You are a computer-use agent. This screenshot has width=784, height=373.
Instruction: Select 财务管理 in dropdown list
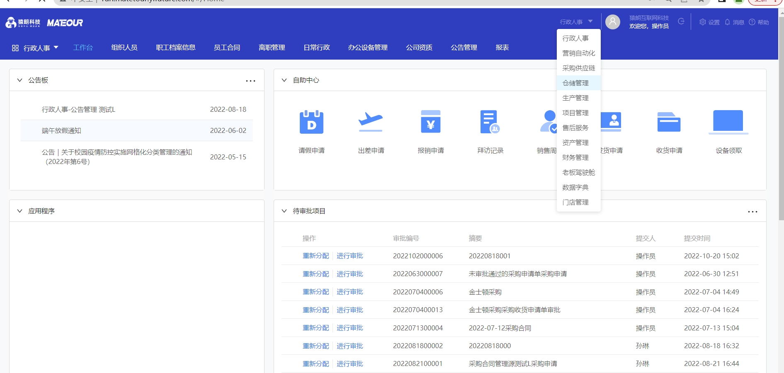578,157
